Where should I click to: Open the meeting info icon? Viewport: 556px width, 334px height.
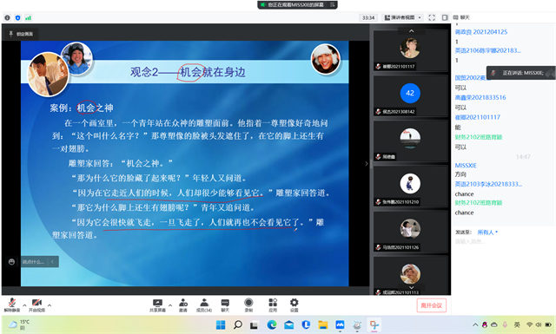pos(7,17)
